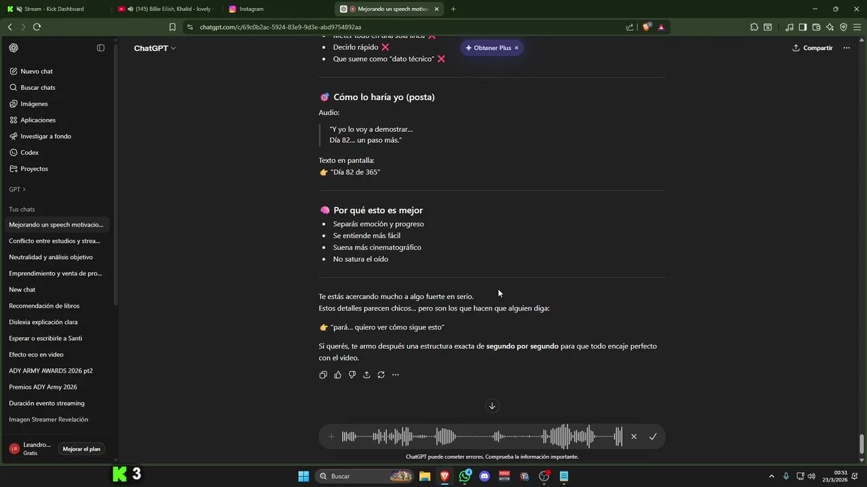Click the bookmark icon in the address bar

click(x=172, y=27)
